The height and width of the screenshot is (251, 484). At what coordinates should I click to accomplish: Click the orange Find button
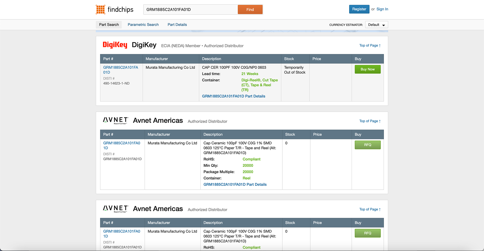pyautogui.click(x=250, y=10)
